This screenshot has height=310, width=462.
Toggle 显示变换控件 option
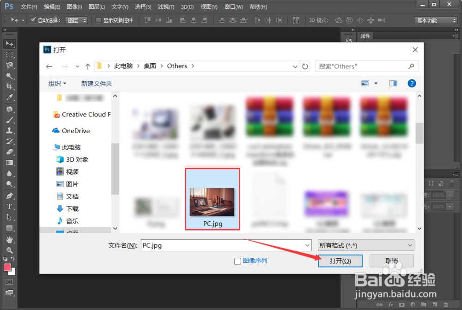pos(98,20)
